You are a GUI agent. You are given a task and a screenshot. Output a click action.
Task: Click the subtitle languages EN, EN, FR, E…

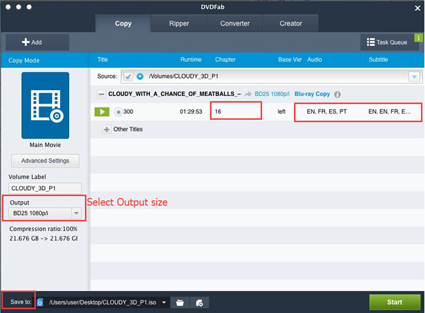point(390,111)
